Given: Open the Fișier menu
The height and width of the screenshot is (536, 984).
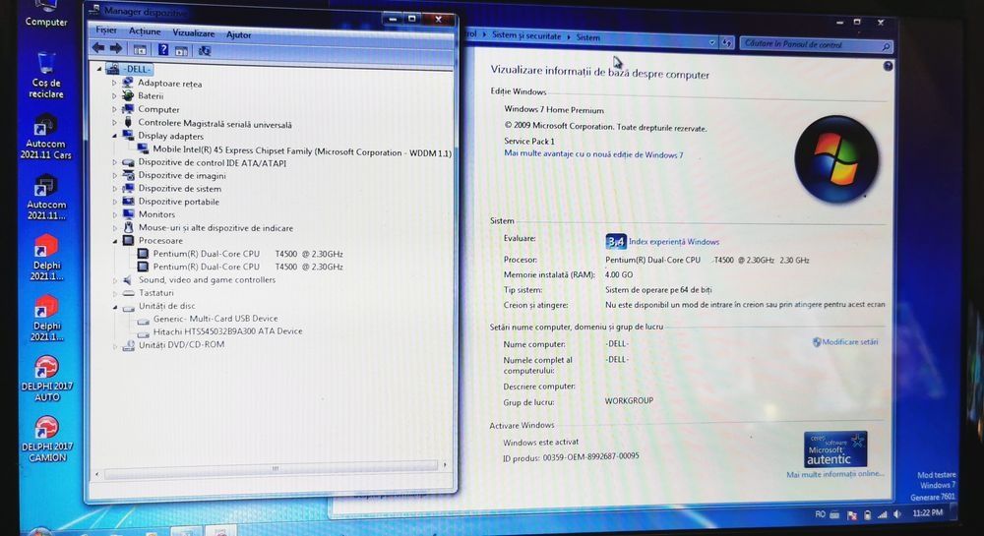Looking at the screenshot, I should tap(106, 30).
